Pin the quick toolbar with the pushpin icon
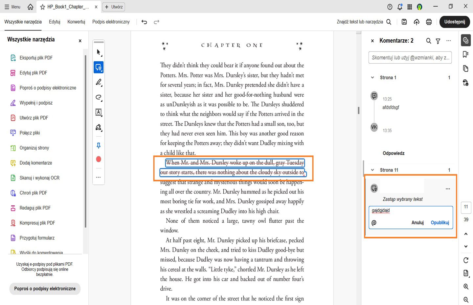Screen dimensions: 473x305 pos(99,145)
